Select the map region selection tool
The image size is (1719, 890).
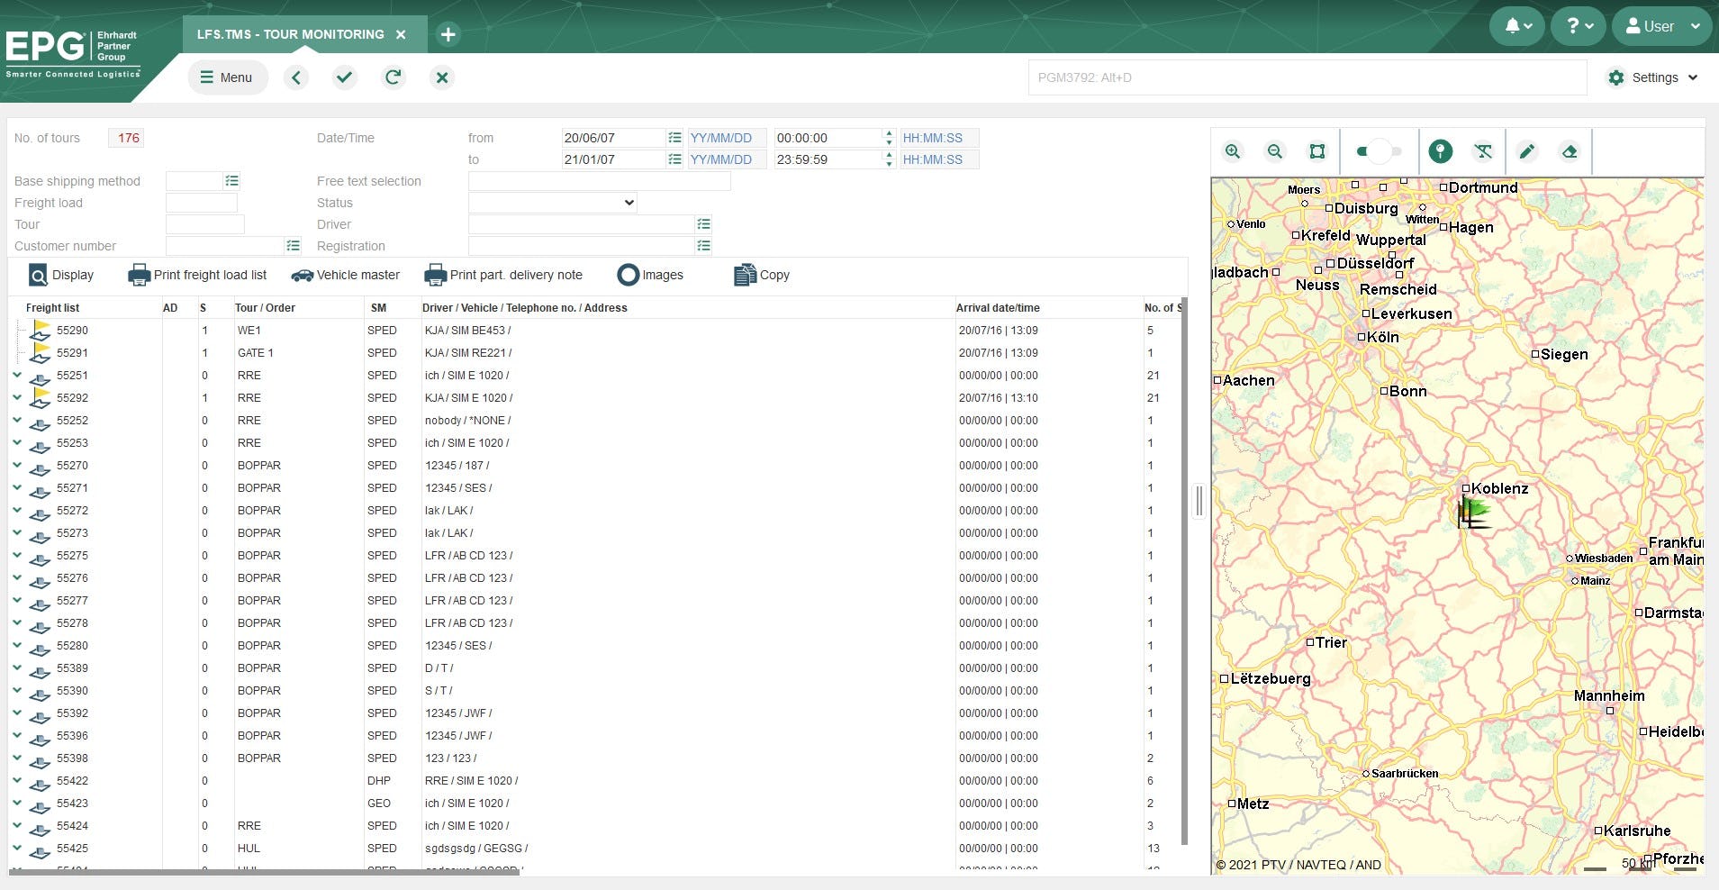point(1316,151)
